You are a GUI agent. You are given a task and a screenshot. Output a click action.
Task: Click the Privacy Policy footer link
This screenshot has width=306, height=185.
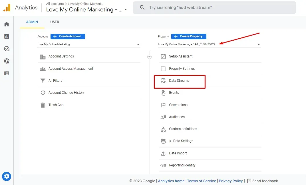[231, 181]
